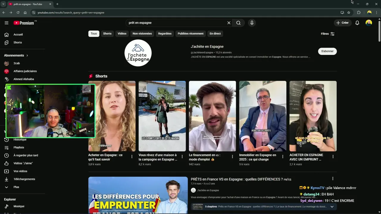This screenshot has width=381, height=214.
Task: Go back with browser back arrow
Action: pyautogui.click(x=4, y=12)
